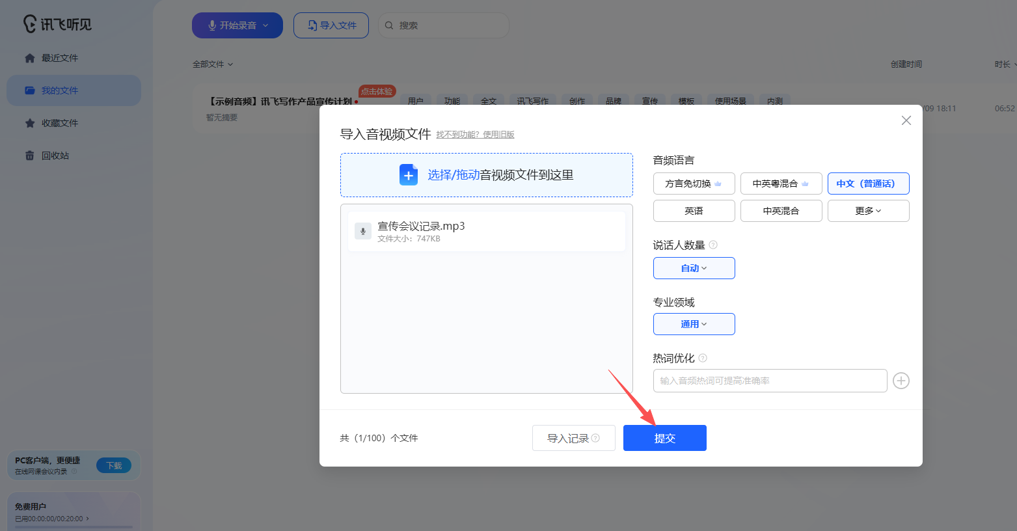Sort by 创建时间 column

pos(906,64)
